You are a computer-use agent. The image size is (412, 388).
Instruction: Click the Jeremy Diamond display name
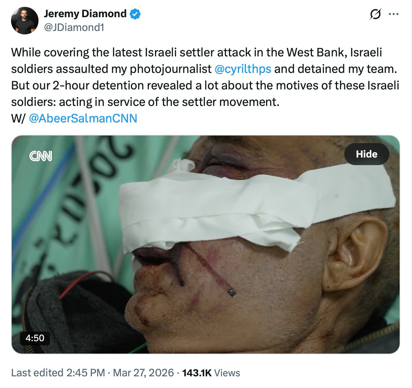85,14
